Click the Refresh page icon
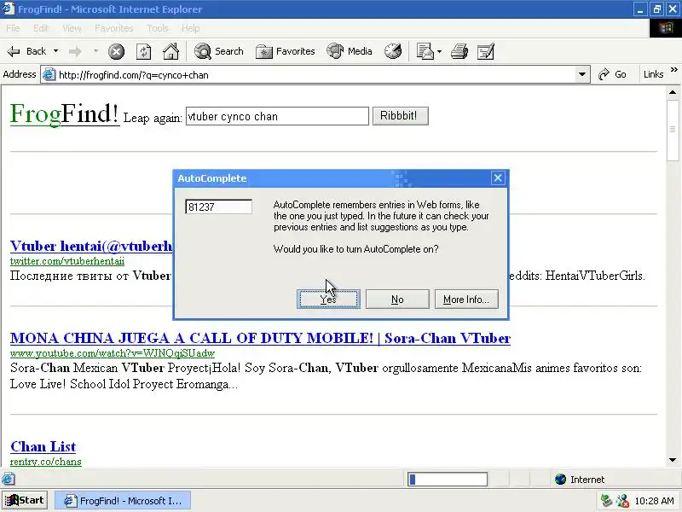This screenshot has width=682, height=512. click(143, 52)
